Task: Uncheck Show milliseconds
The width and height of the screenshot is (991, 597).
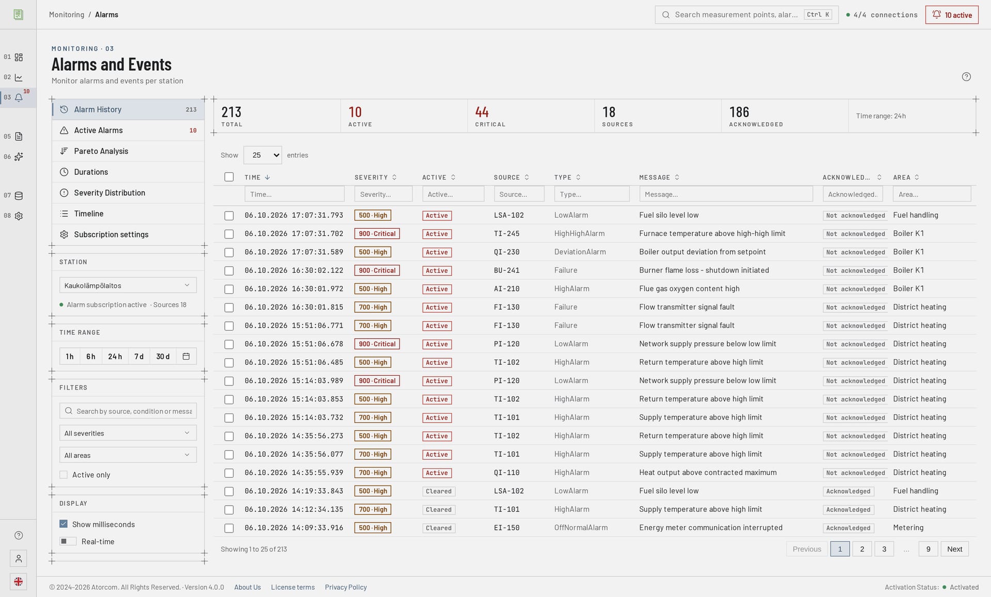Action: (63, 524)
